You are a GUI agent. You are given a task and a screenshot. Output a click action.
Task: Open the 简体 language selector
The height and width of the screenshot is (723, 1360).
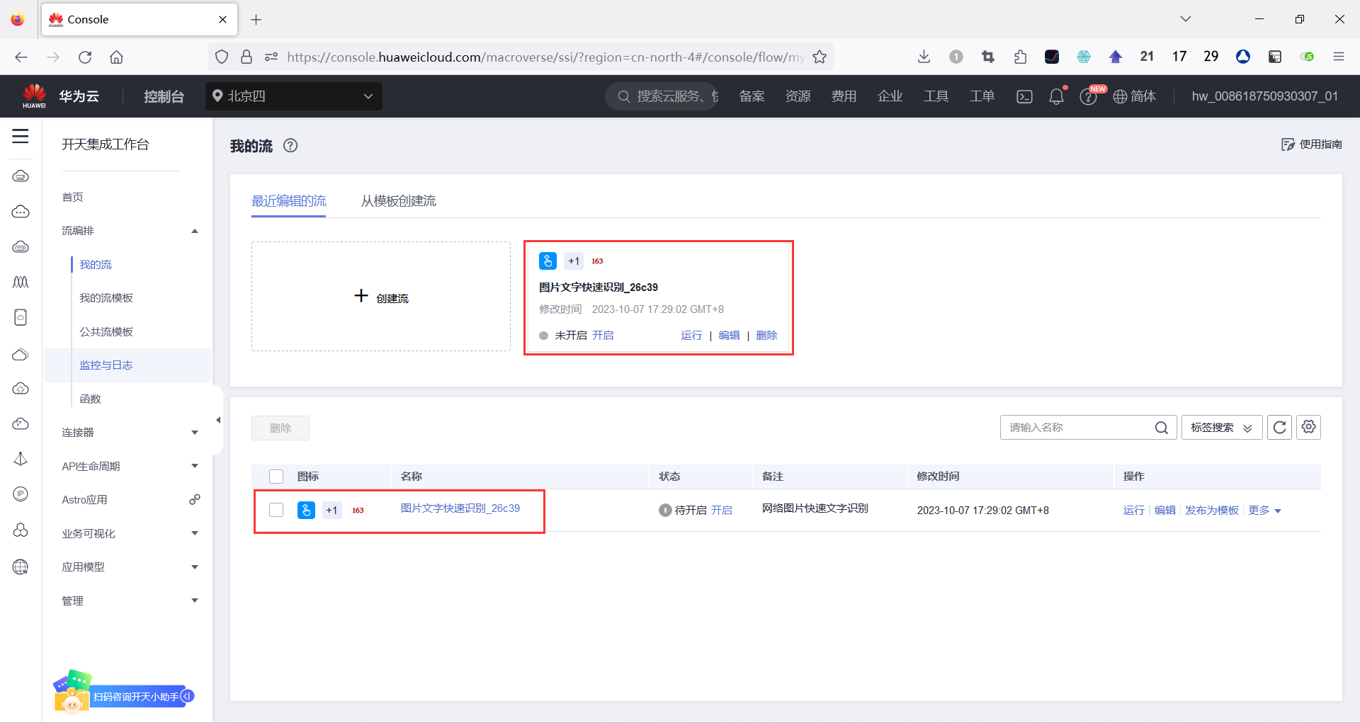(1135, 96)
